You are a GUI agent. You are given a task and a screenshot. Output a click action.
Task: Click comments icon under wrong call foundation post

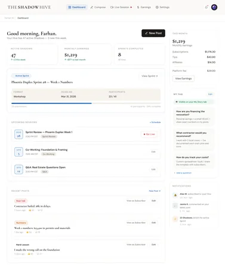(x=38, y=254)
